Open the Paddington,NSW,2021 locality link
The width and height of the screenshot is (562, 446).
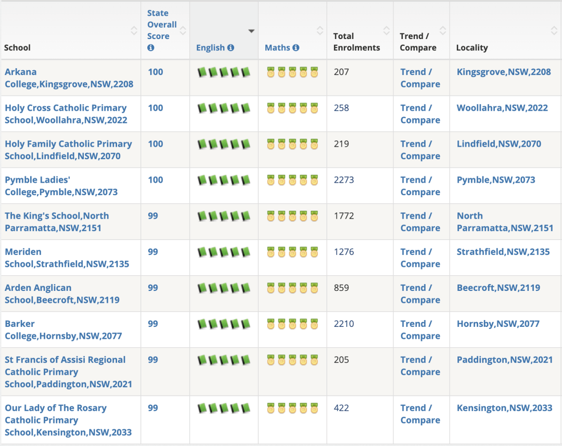[505, 360]
